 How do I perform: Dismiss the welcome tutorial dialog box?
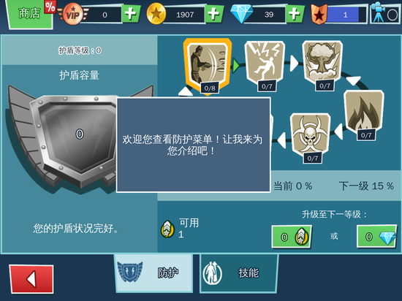193,145
